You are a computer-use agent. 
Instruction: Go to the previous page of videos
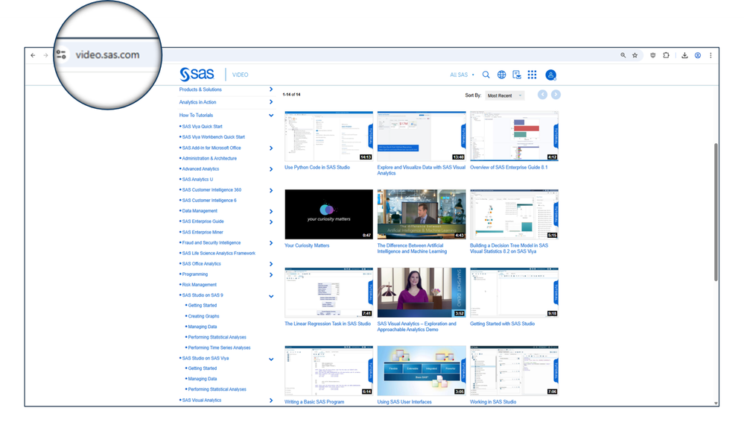tap(542, 95)
